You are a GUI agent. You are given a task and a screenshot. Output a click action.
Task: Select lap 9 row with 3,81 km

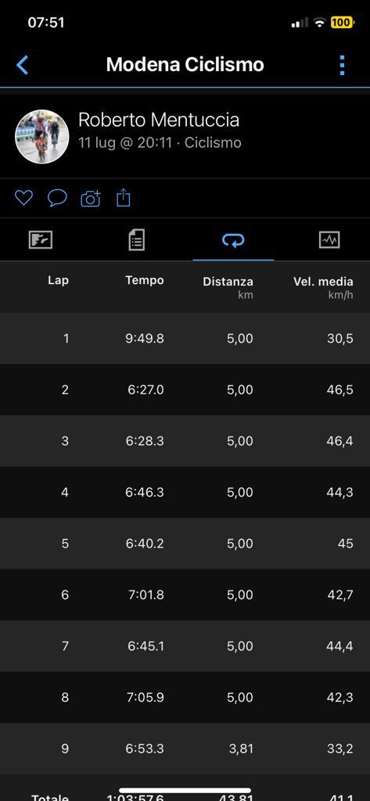185,749
